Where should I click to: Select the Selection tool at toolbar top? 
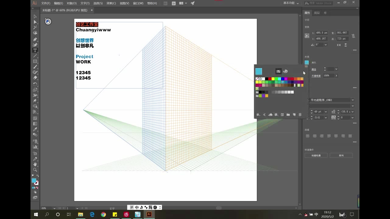click(35, 16)
